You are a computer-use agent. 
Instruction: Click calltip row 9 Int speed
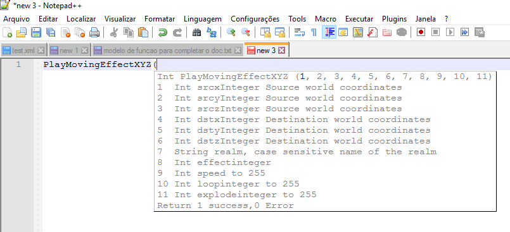point(212,173)
